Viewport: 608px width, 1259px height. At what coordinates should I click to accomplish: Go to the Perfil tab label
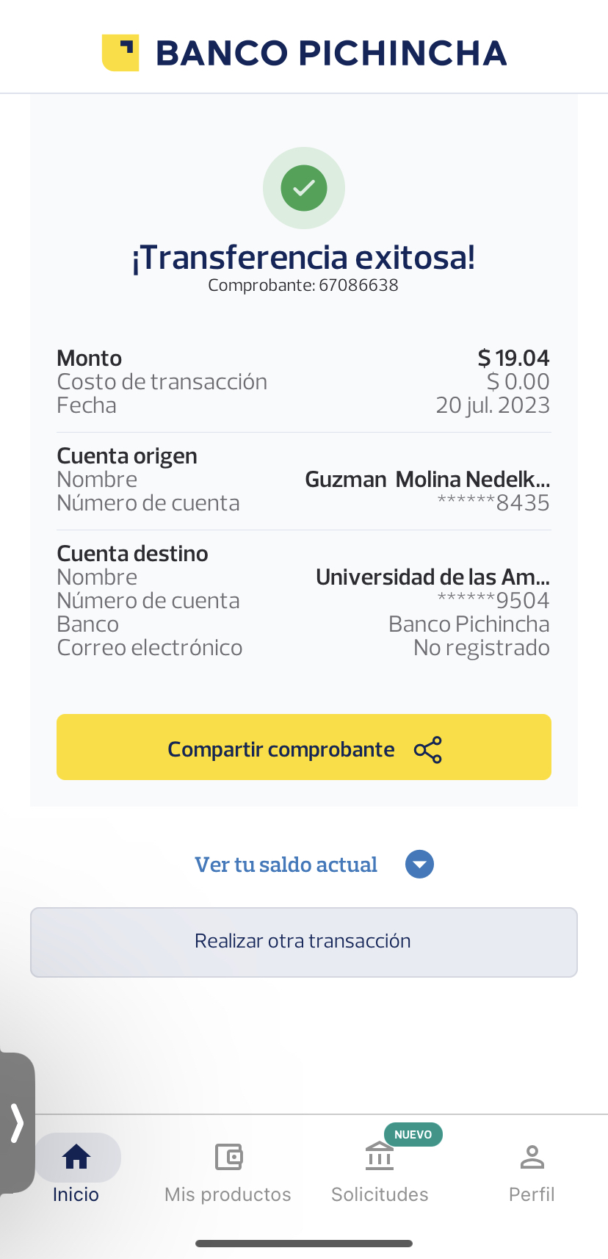pyautogui.click(x=532, y=1194)
